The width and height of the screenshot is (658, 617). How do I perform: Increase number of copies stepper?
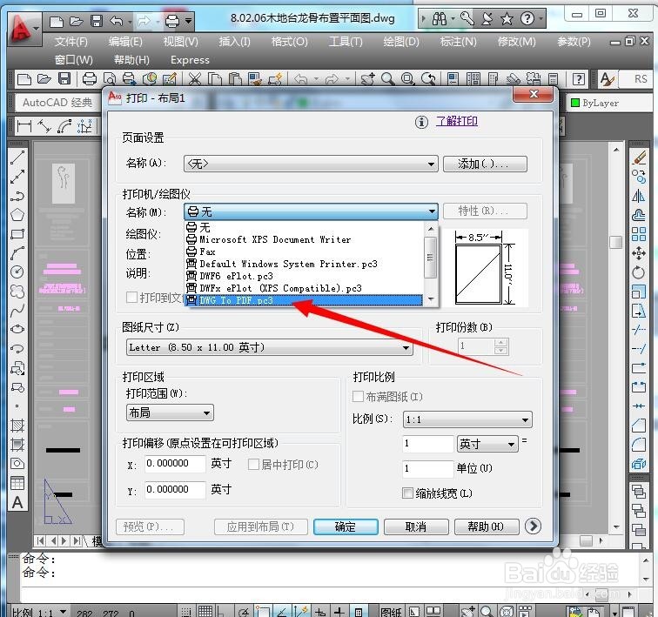500,343
